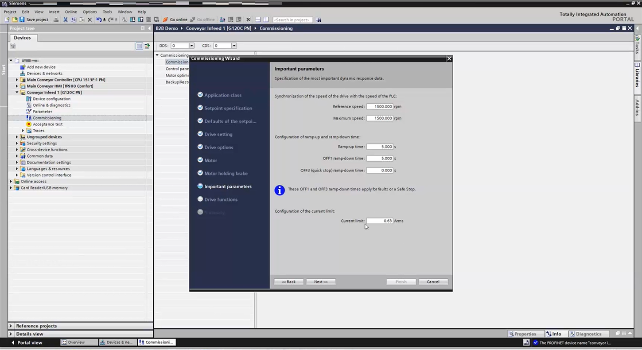Screen dimensions: 642x350
Task: Collapse the project tree panel arrow
Action: [x=149, y=28]
